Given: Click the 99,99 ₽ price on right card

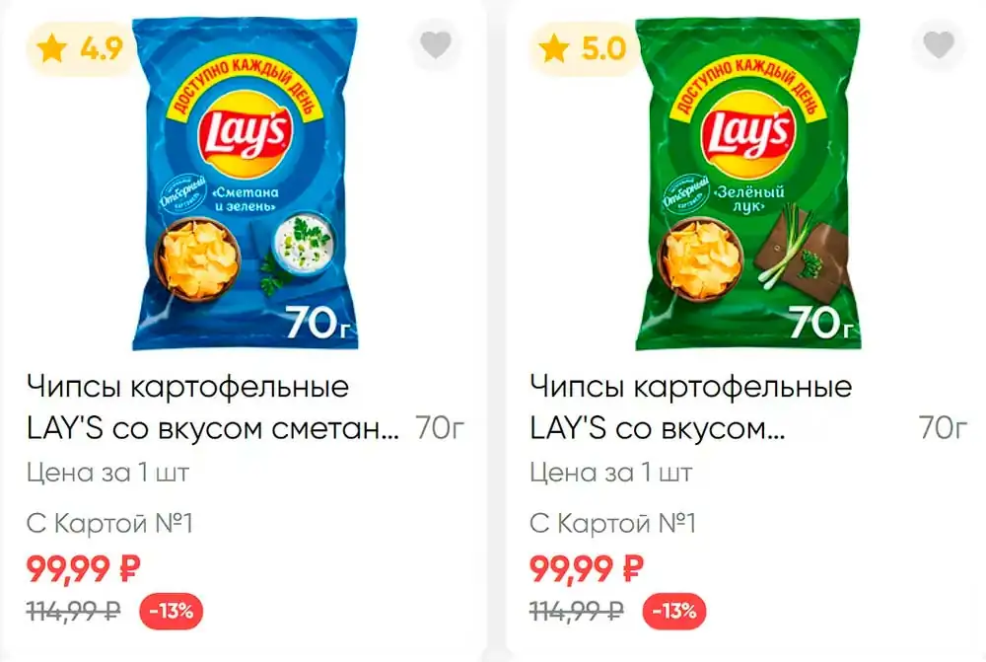Looking at the screenshot, I should point(586,569).
